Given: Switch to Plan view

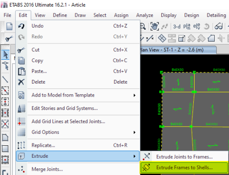Looking at the screenshot, I should (x=187, y=26).
